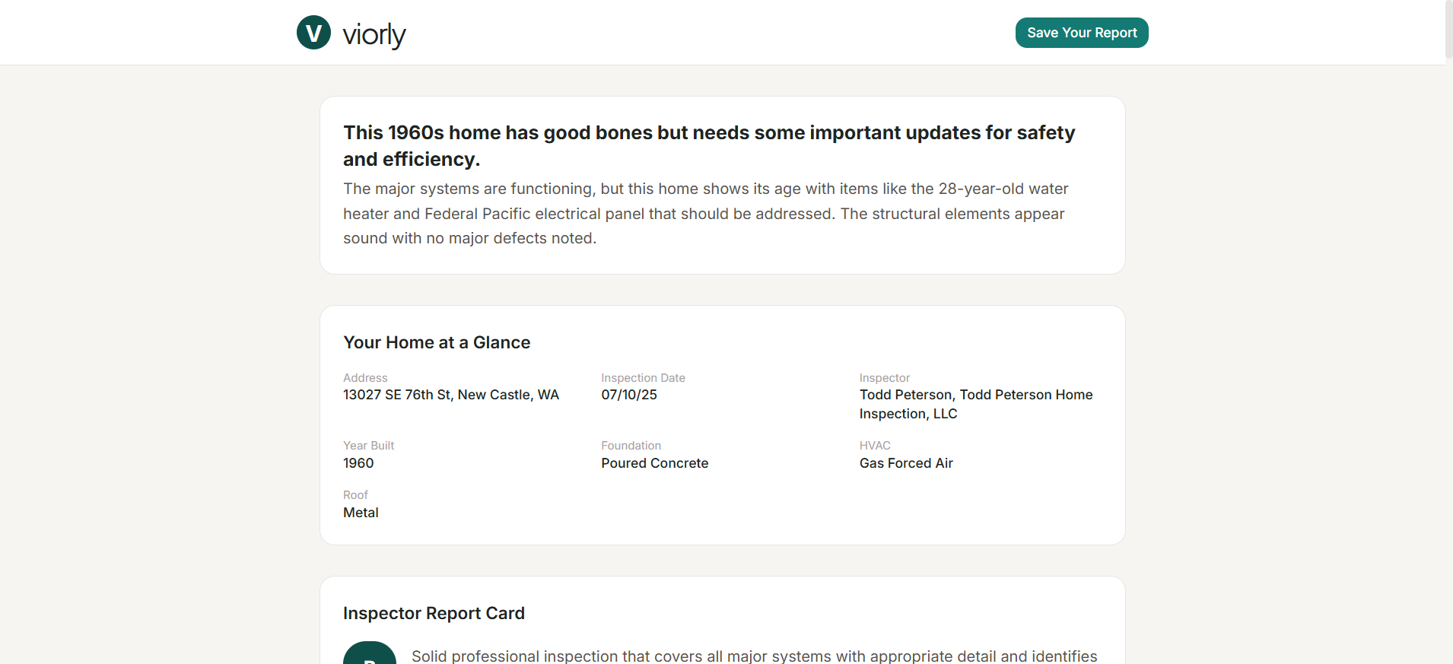This screenshot has width=1453, height=664.
Task: Click the Solid professional inspection description text
Action: click(x=754, y=656)
